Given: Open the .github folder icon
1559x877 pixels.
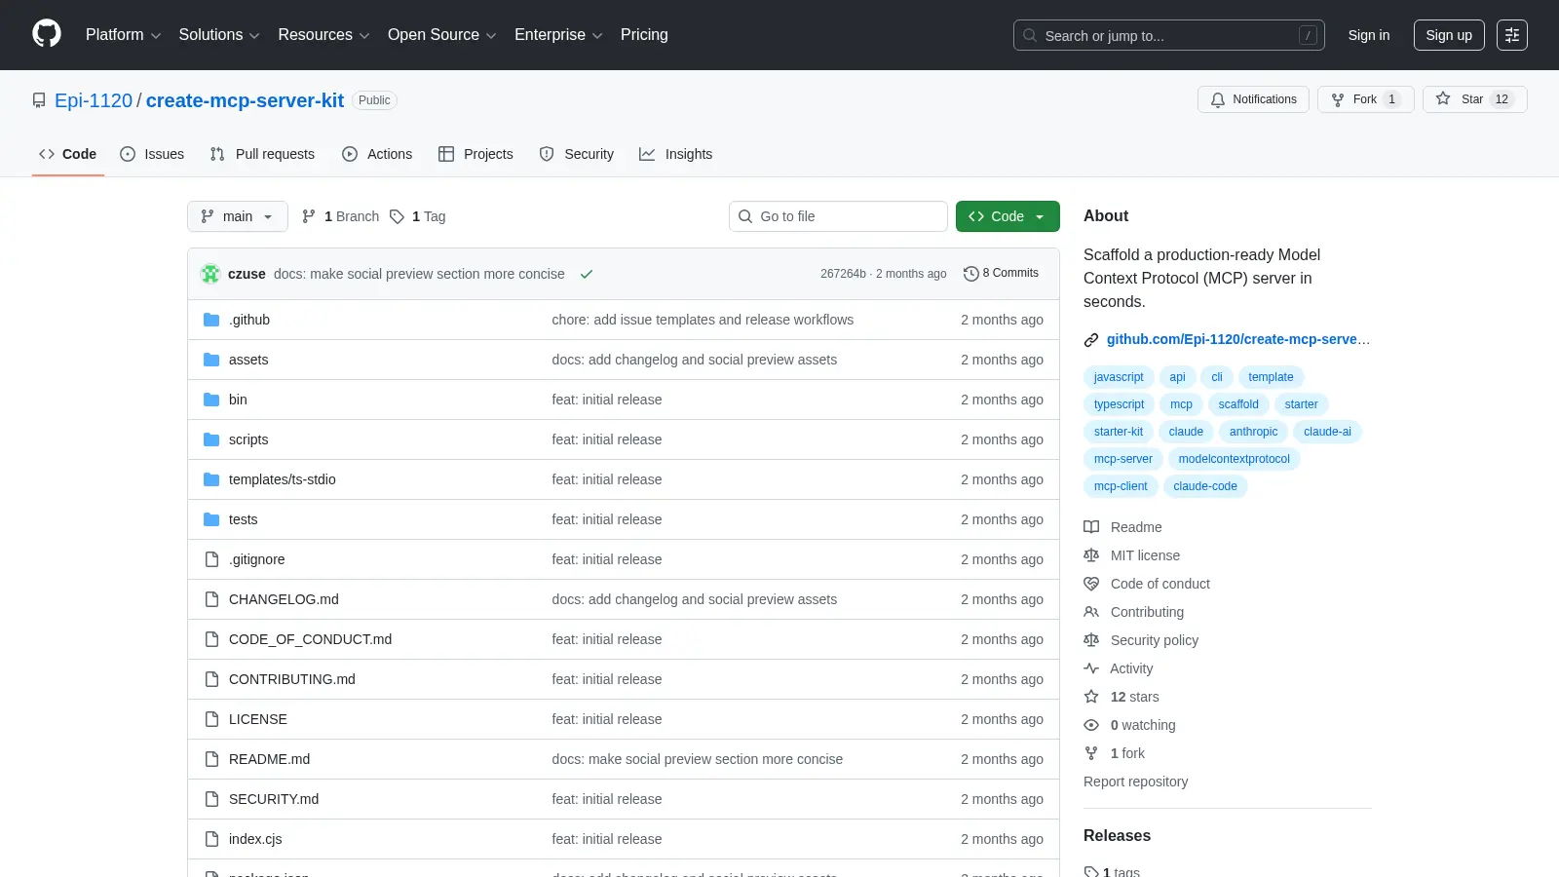Looking at the screenshot, I should click(x=211, y=320).
